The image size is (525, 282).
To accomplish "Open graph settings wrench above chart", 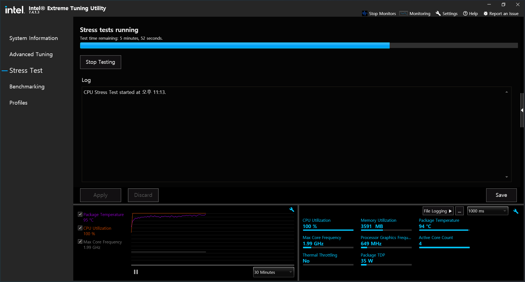I will coord(292,209).
